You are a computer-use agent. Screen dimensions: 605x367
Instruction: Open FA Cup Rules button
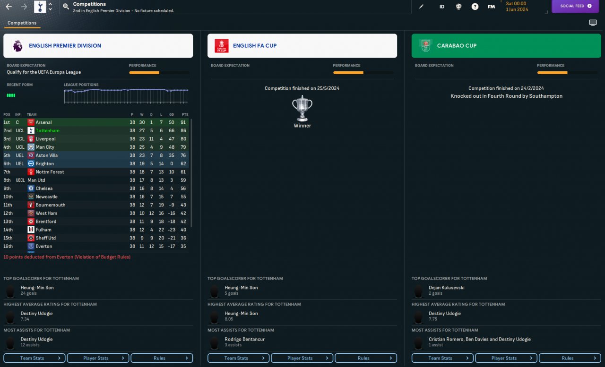coord(366,358)
